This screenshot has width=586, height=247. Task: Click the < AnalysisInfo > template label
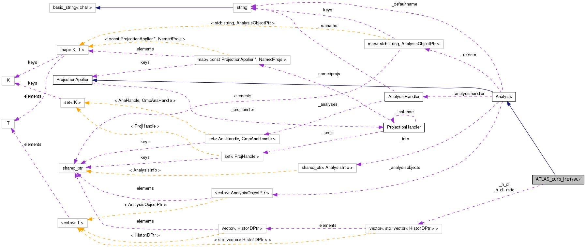click(x=145, y=170)
